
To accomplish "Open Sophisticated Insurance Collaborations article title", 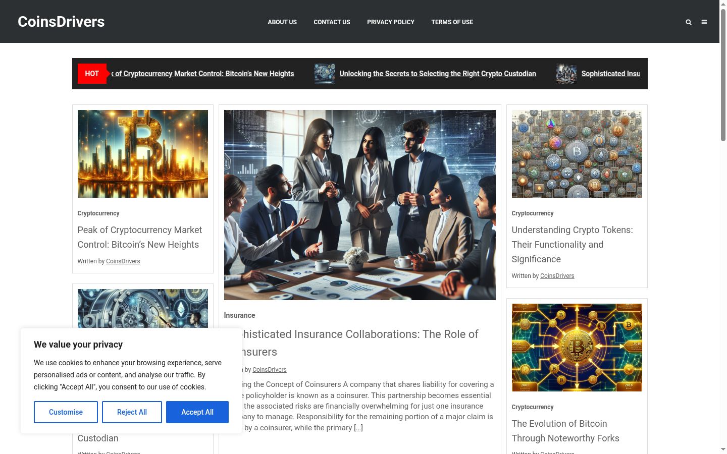I will point(360,343).
